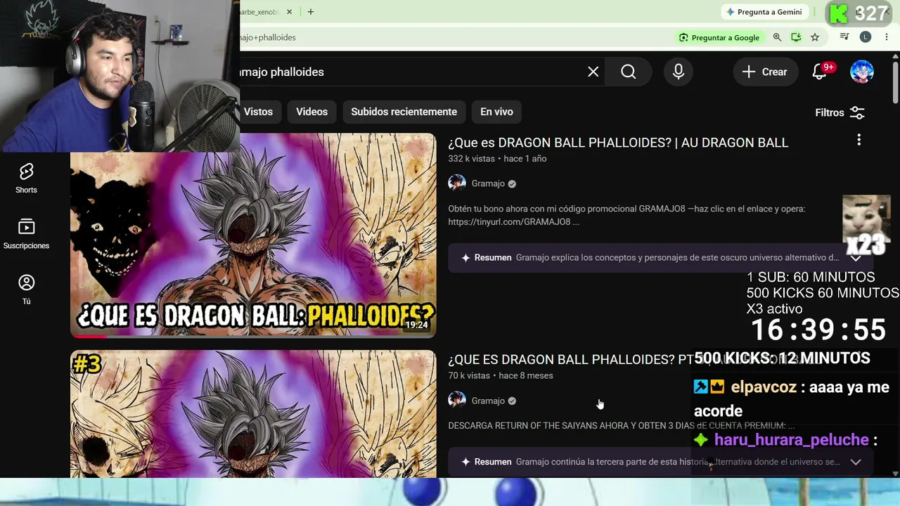
Task: Go to Shorts in the sidebar
Action: click(x=26, y=179)
